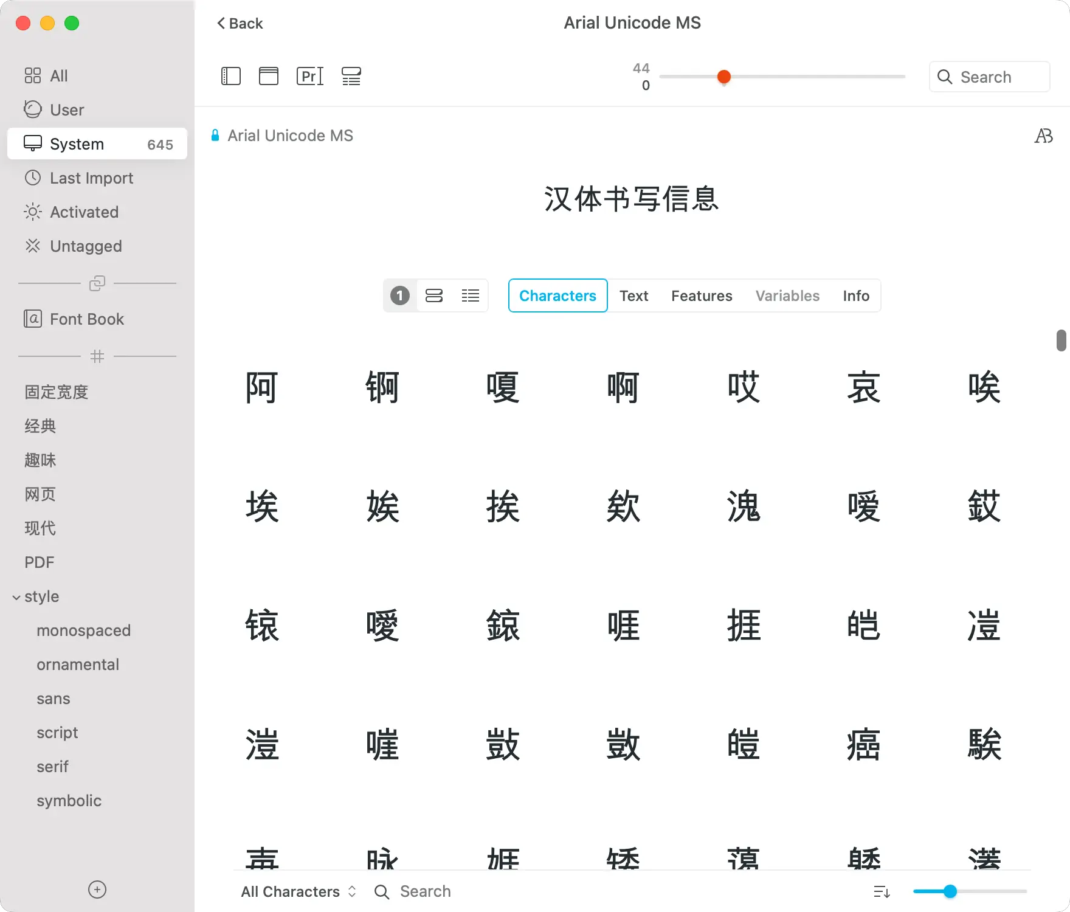Switch to the Features tab
The height and width of the screenshot is (912, 1070).
pyautogui.click(x=701, y=295)
